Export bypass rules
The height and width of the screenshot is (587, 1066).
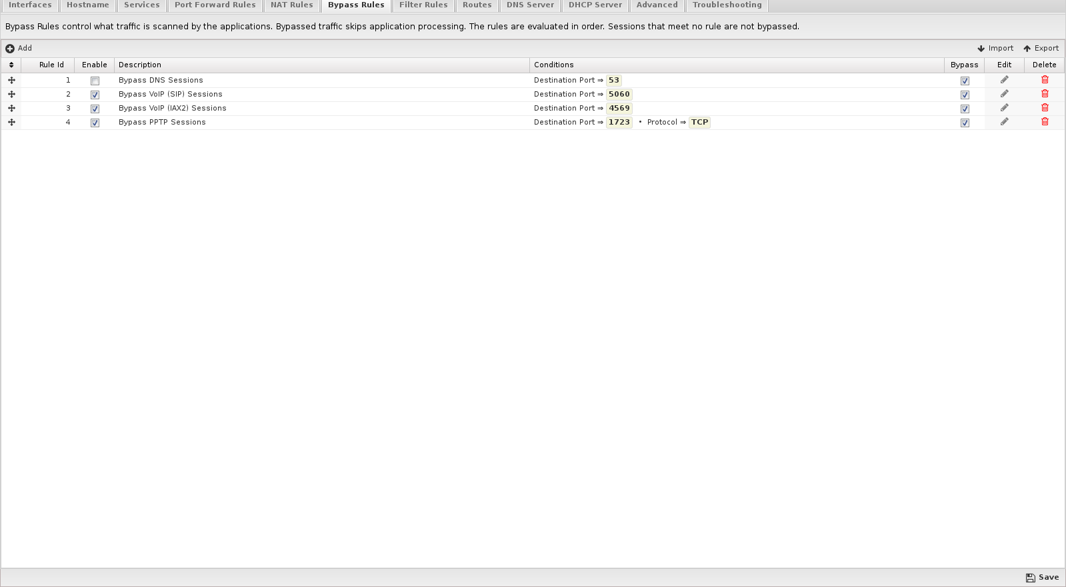coord(1041,48)
